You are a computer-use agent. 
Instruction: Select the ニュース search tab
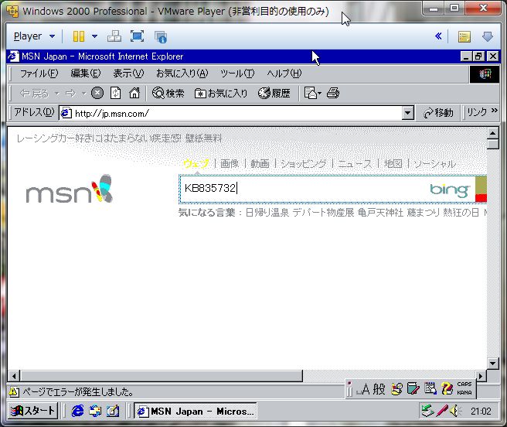(x=355, y=164)
